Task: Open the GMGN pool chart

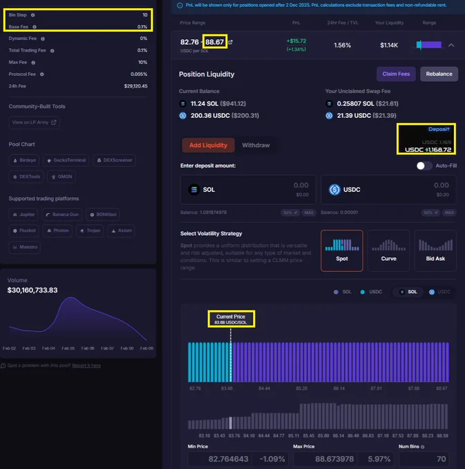Action: 61,177
